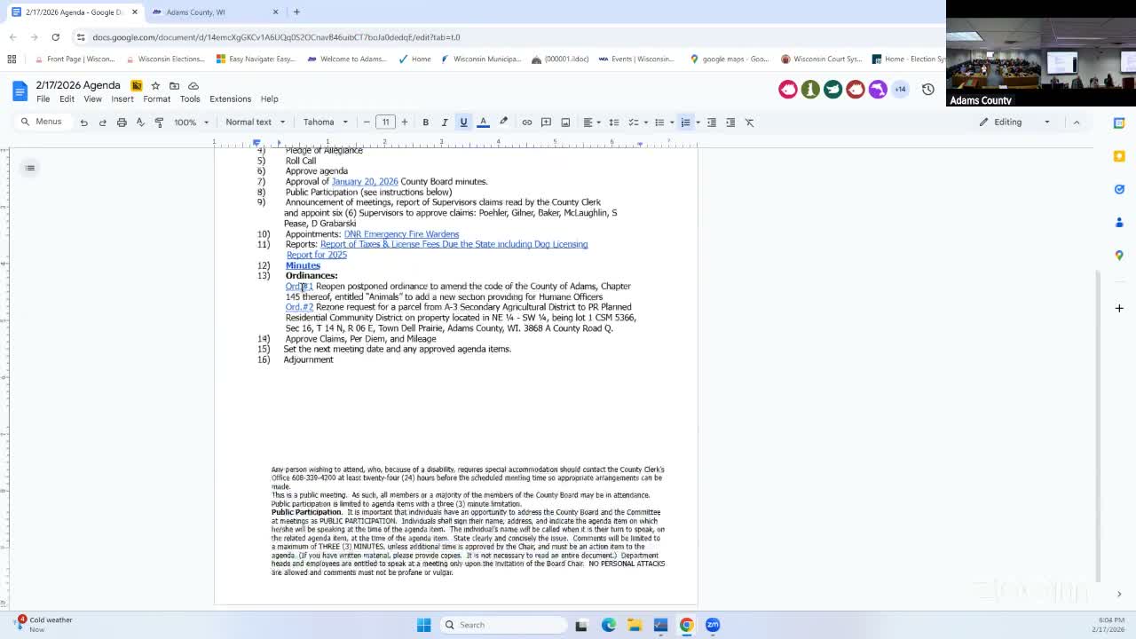Toggle italic formatting
The height and width of the screenshot is (639, 1136).
445,122
